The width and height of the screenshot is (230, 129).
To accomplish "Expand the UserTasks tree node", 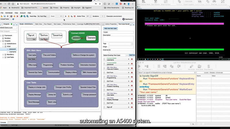I will [x=3, y=57].
